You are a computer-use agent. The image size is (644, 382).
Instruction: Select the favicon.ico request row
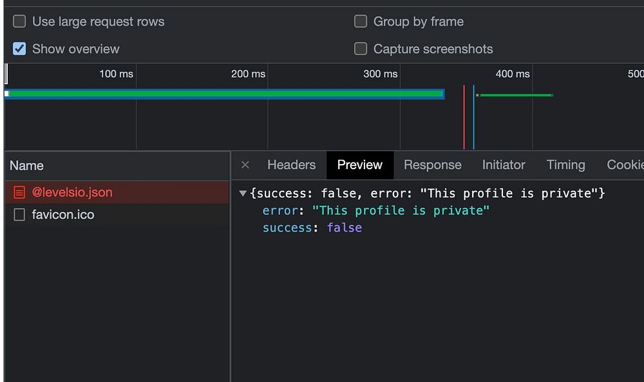[x=63, y=215]
